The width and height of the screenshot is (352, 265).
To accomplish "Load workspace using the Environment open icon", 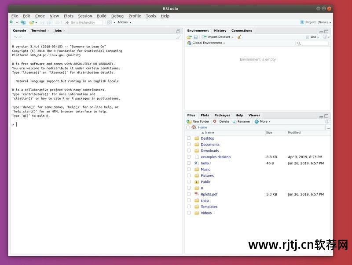I will [189, 37].
